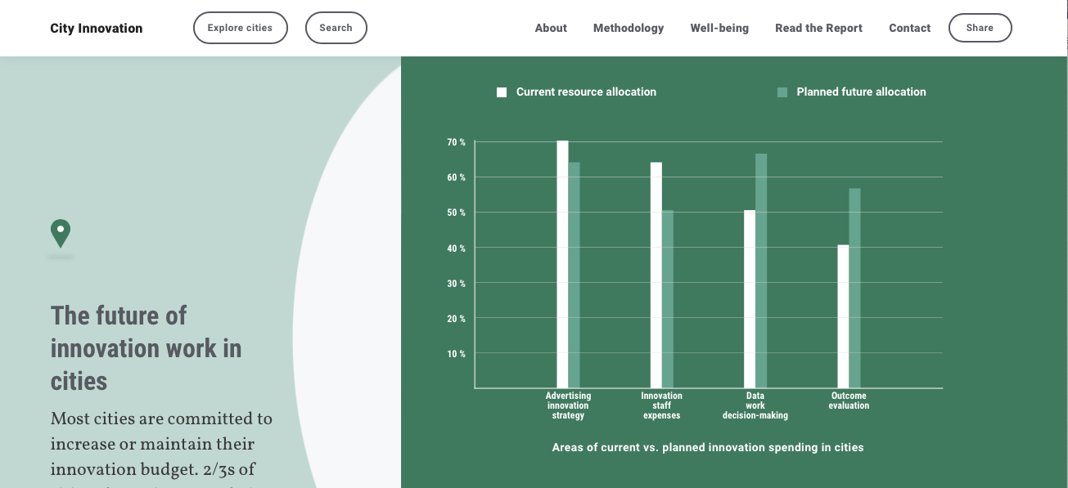
Task: Click the chart caption about innovation spending
Action: 708,447
